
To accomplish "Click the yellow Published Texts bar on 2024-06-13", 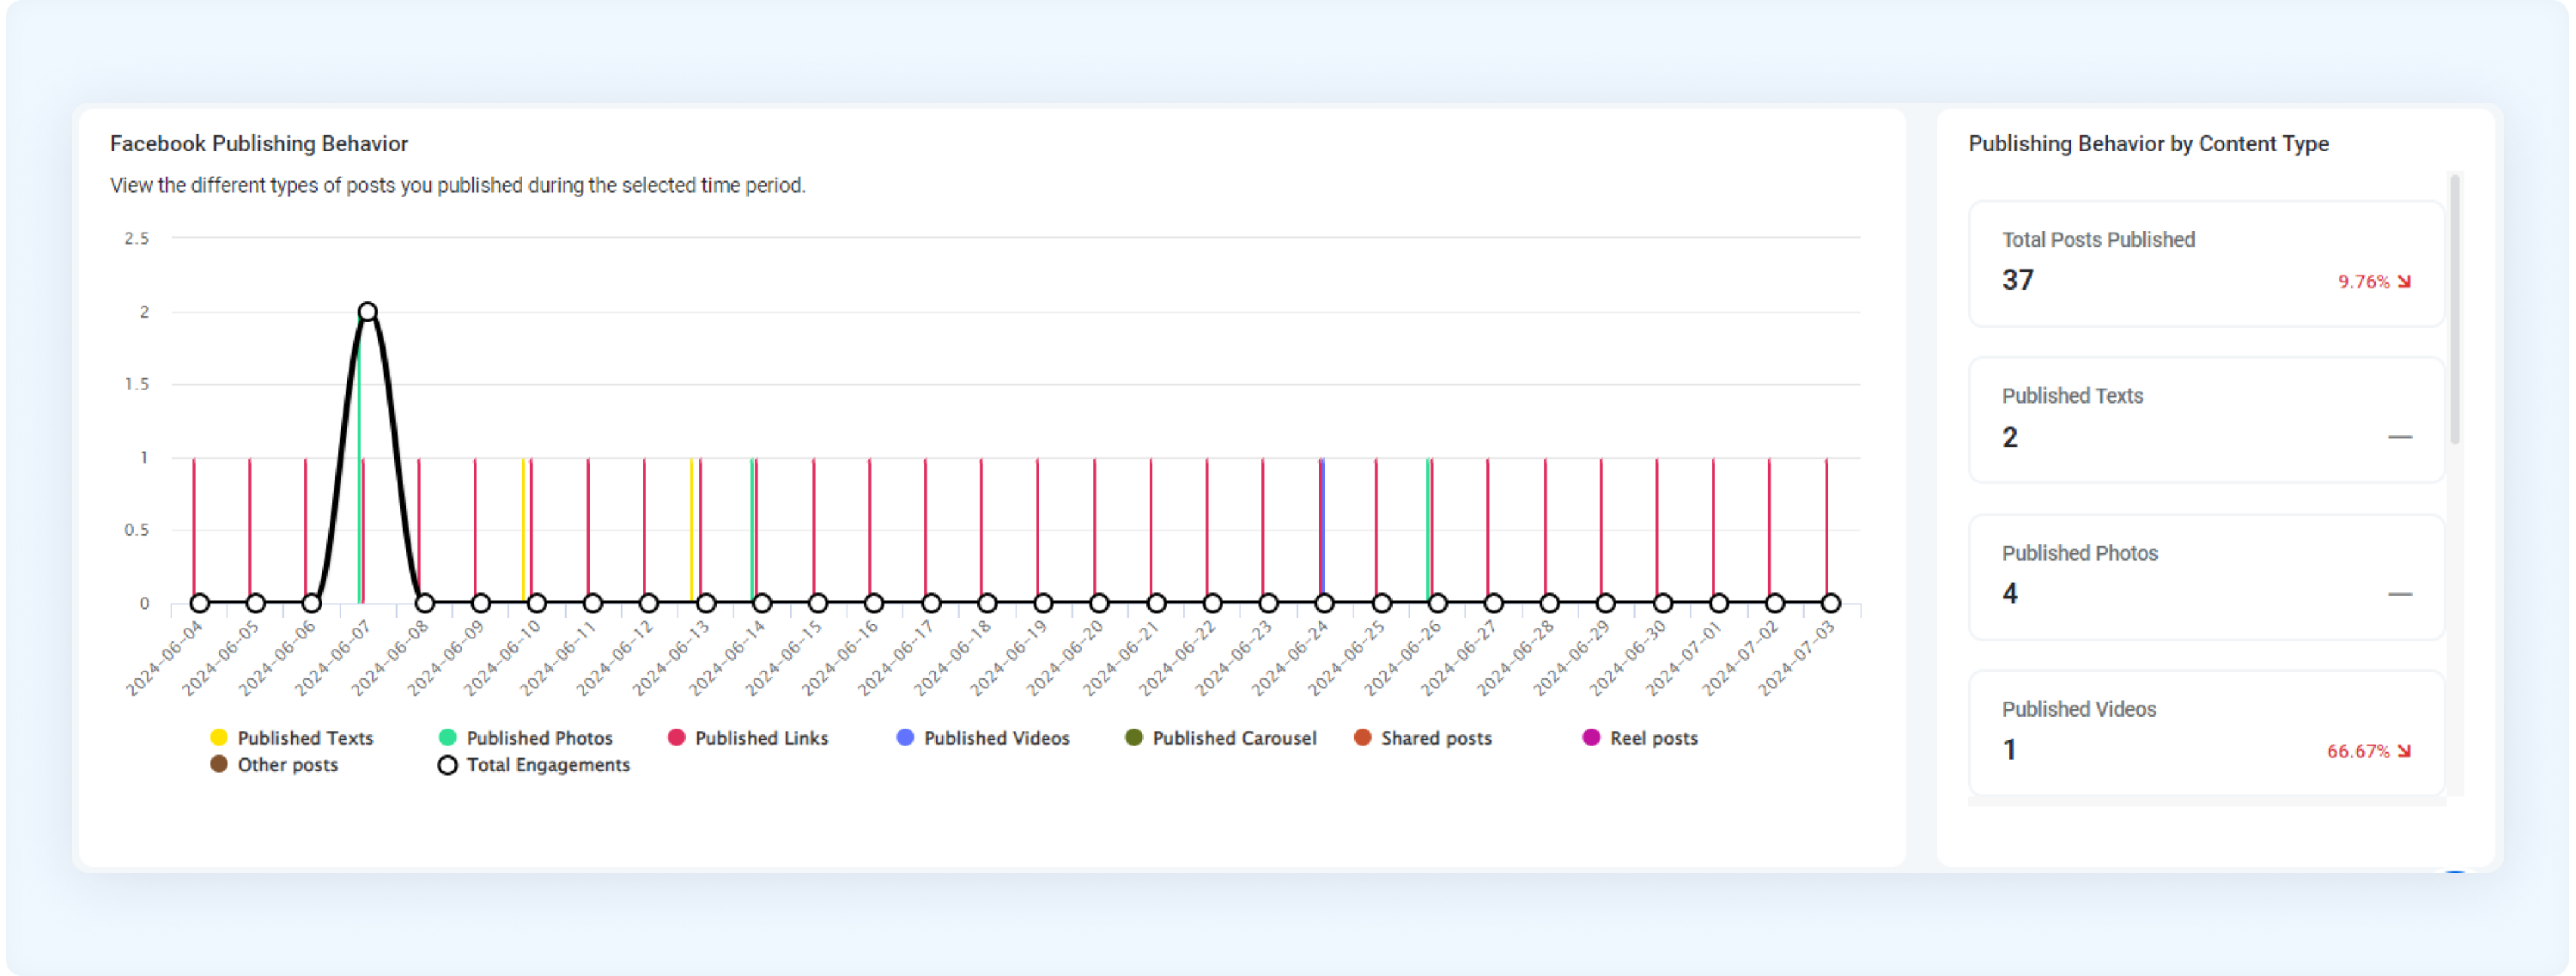I will (x=691, y=530).
